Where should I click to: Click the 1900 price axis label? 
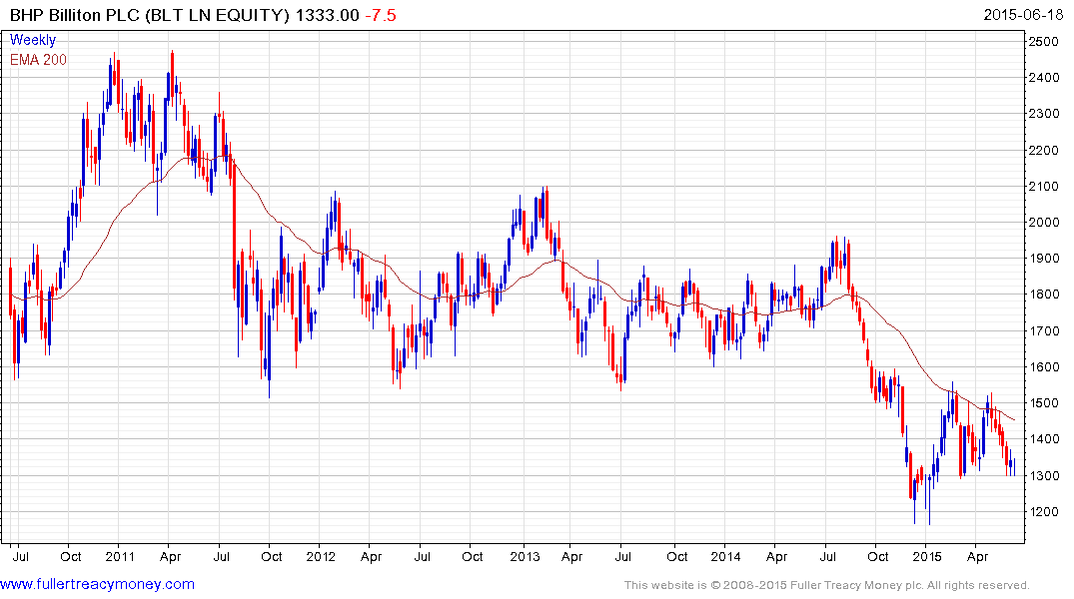[1044, 259]
